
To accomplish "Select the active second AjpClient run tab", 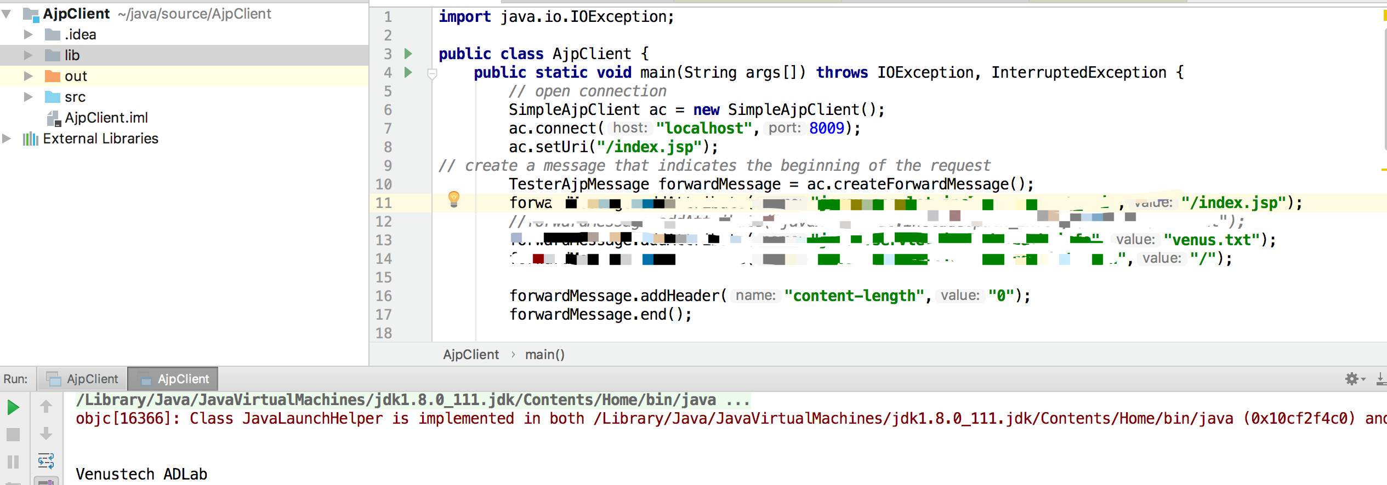I will (173, 379).
